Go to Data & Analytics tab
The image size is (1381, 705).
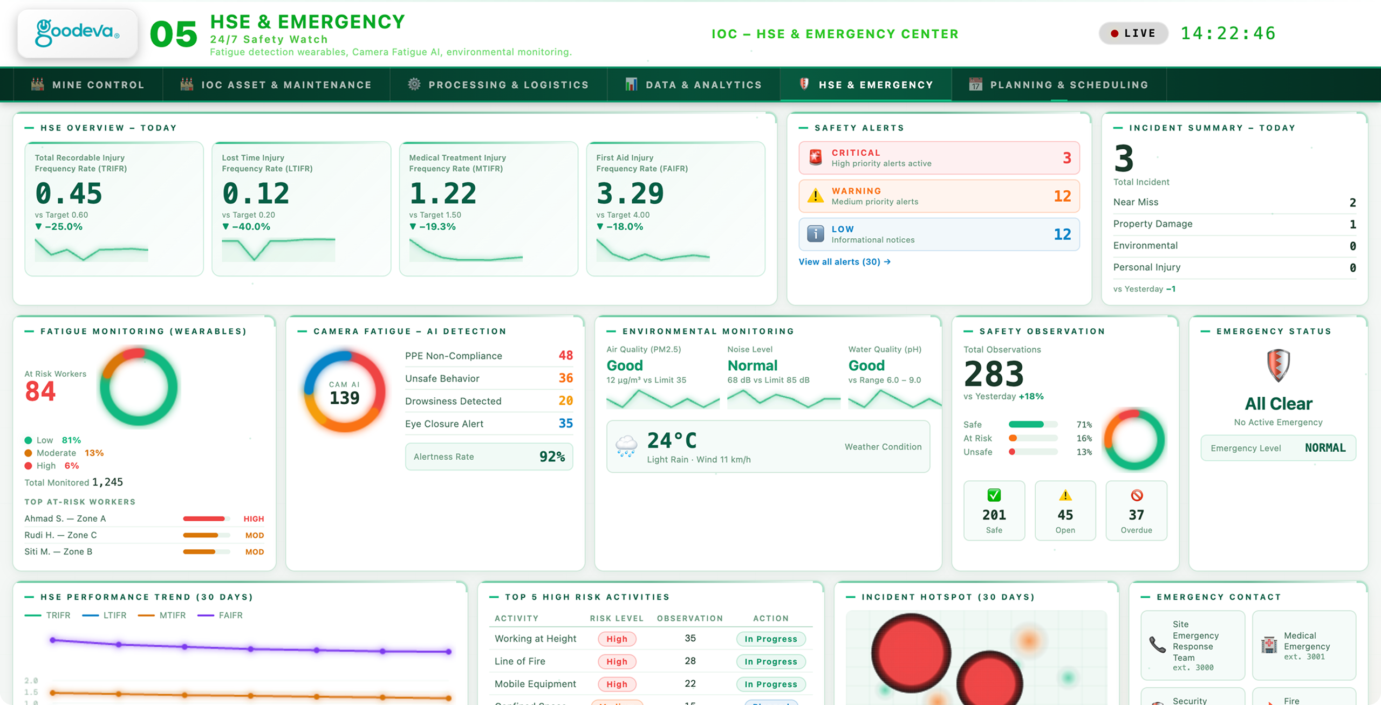pyautogui.click(x=694, y=85)
